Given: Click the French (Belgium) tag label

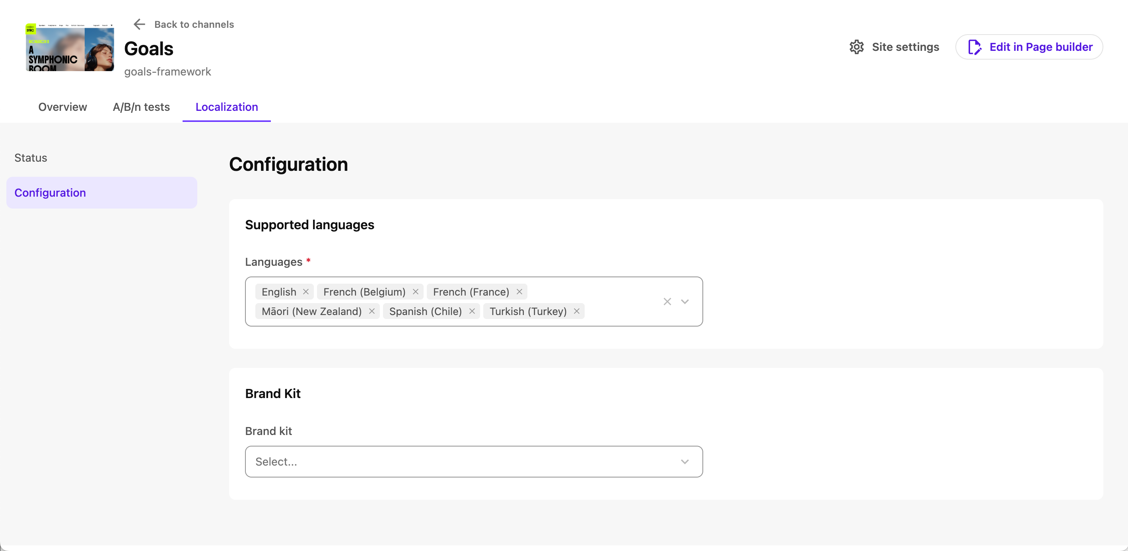Looking at the screenshot, I should coord(364,292).
